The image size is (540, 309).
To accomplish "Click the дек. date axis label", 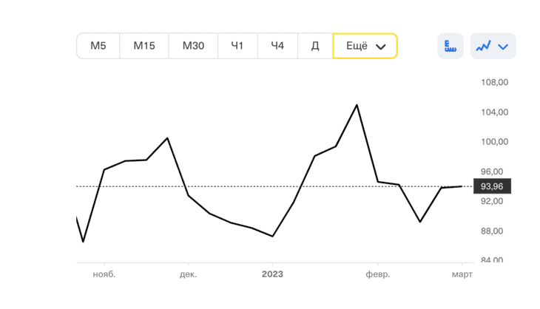I will pyautogui.click(x=188, y=274).
